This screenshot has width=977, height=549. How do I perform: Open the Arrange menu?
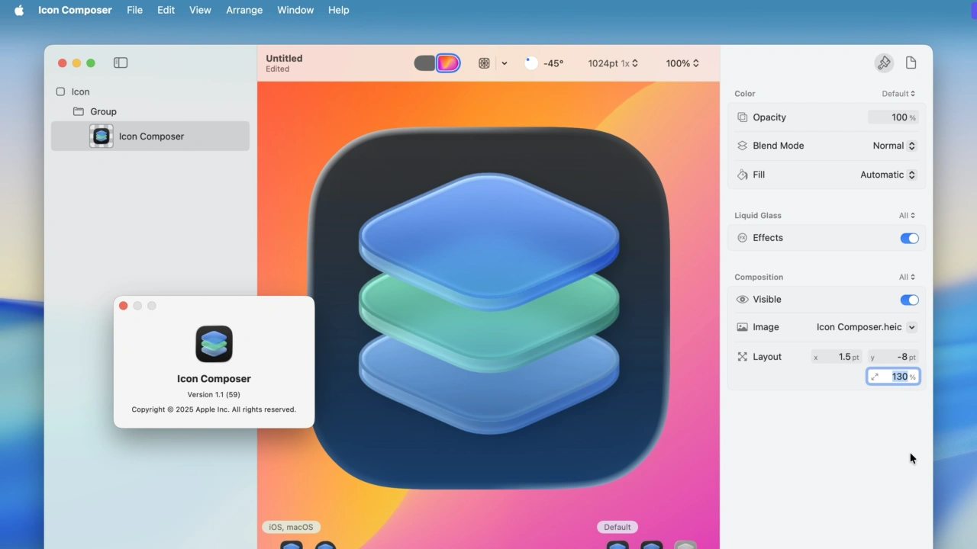tap(244, 10)
